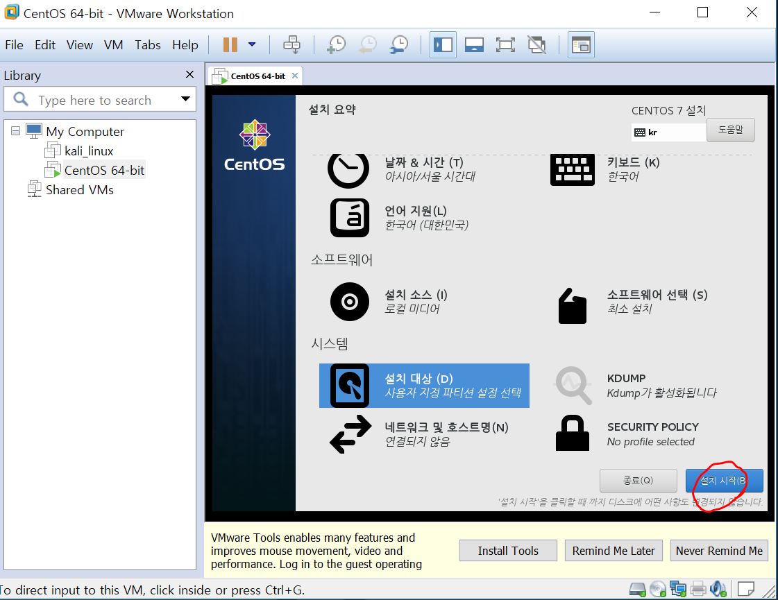This screenshot has width=778, height=600.
Task: Open the Edit menu
Action: click(x=45, y=45)
